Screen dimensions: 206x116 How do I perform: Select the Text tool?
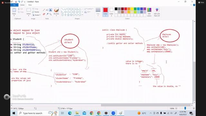(x=51, y=10)
